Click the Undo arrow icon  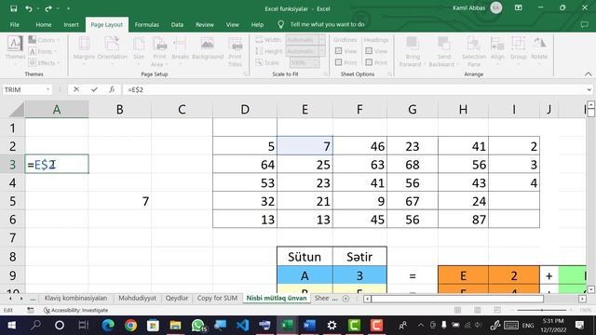pyautogui.click(x=29, y=8)
